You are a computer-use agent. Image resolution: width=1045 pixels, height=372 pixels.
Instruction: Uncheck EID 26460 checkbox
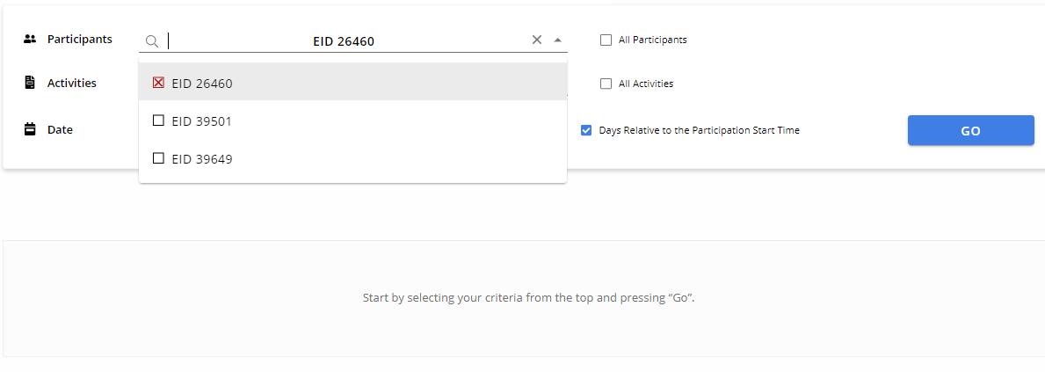[158, 84]
